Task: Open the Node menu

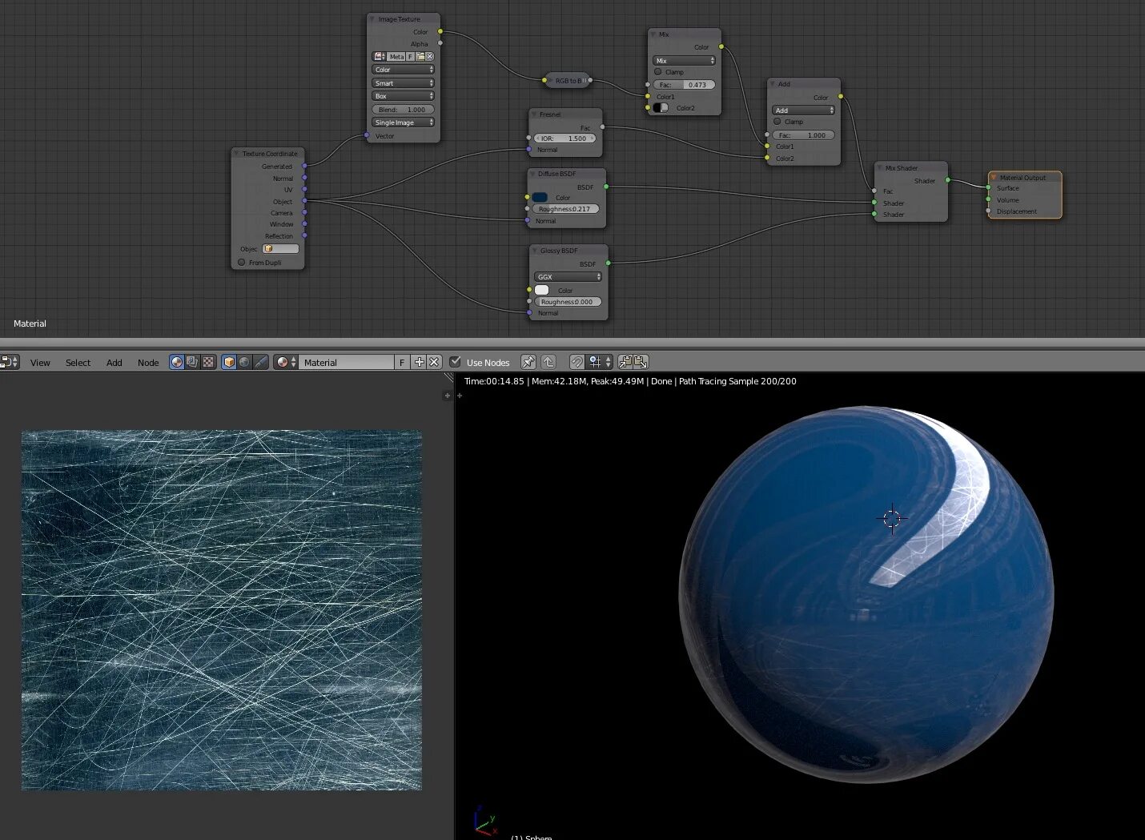Action: pyautogui.click(x=148, y=363)
